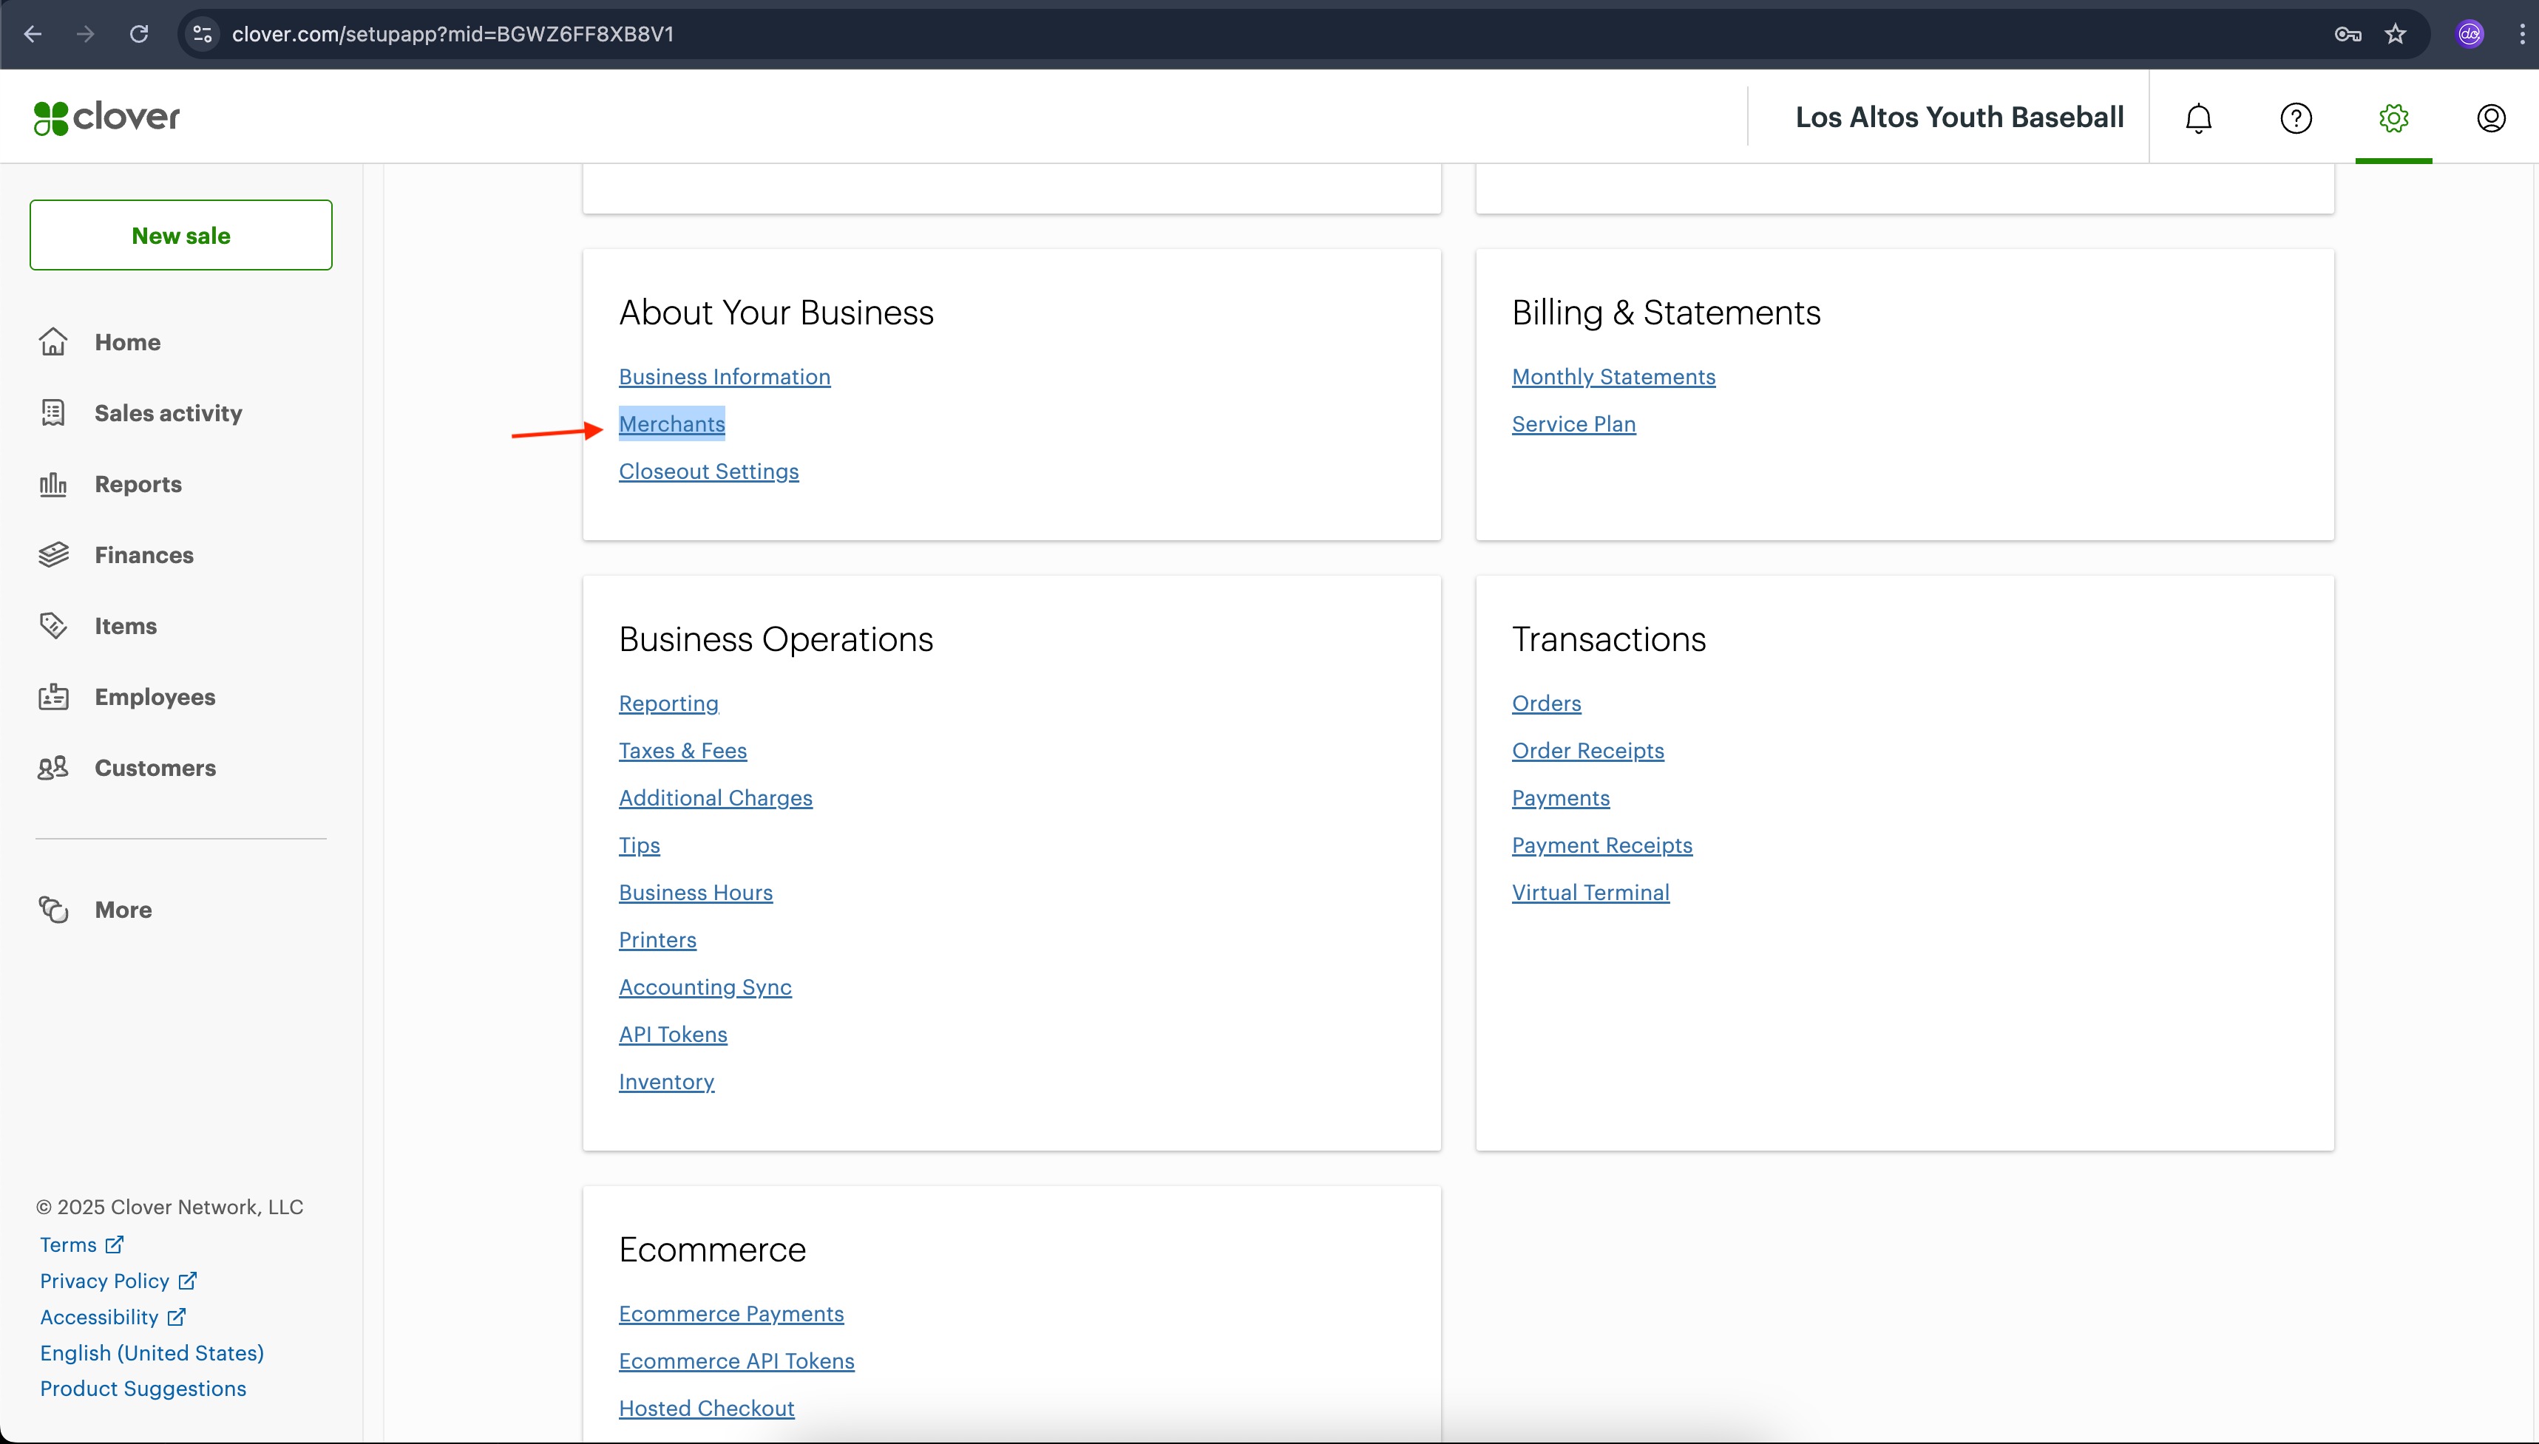Click the Clover logo

click(107, 117)
